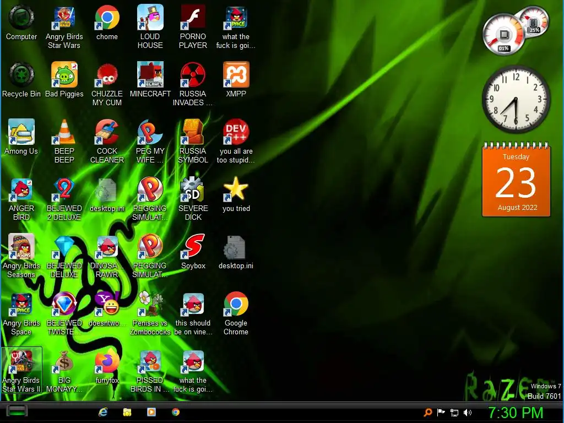Click the analog clock gadget
564x423 pixels.
click(516, 99)
